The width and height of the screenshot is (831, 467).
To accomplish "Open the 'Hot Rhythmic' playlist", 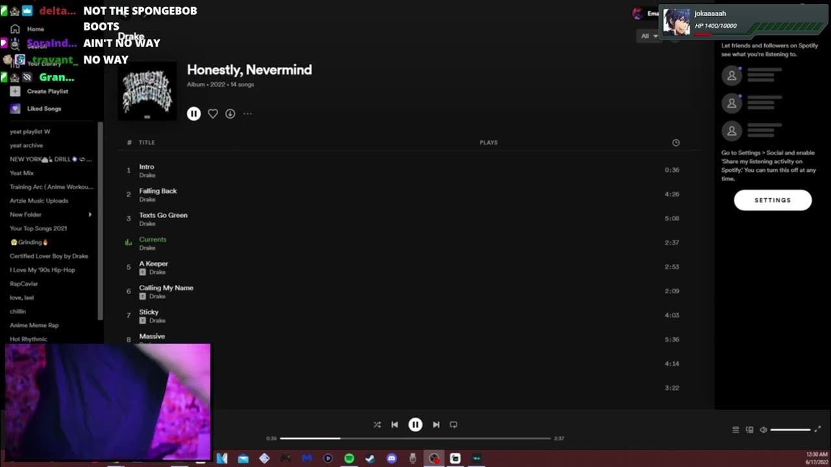I will [x=29, y=339].
